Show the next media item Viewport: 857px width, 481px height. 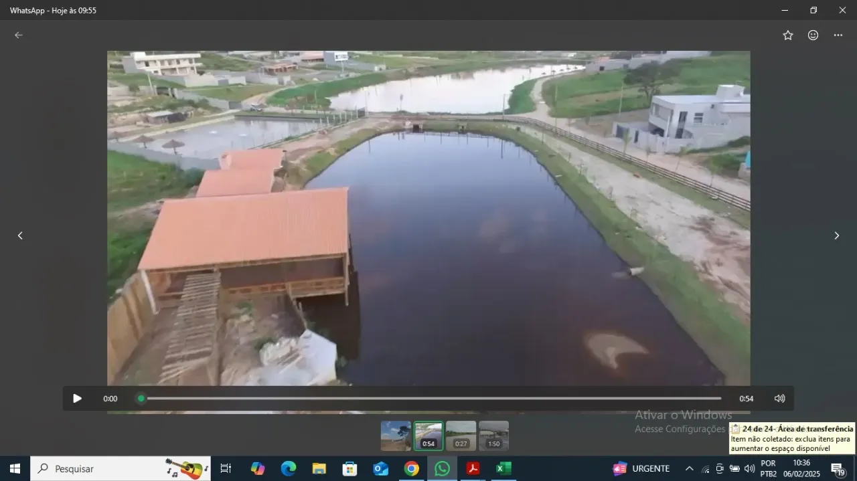(836, 235)
